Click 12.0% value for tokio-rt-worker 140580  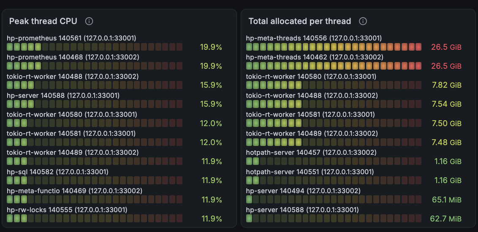211,123
